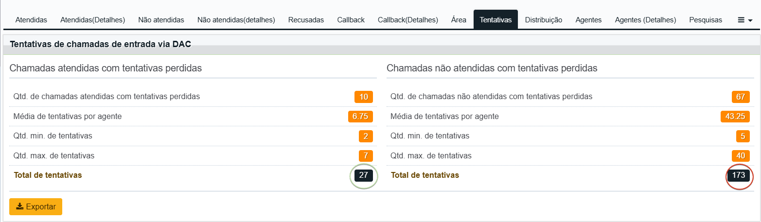Screen dimensions: 761x222
Task: Click the Exportar download button
Action: [35, 206]
